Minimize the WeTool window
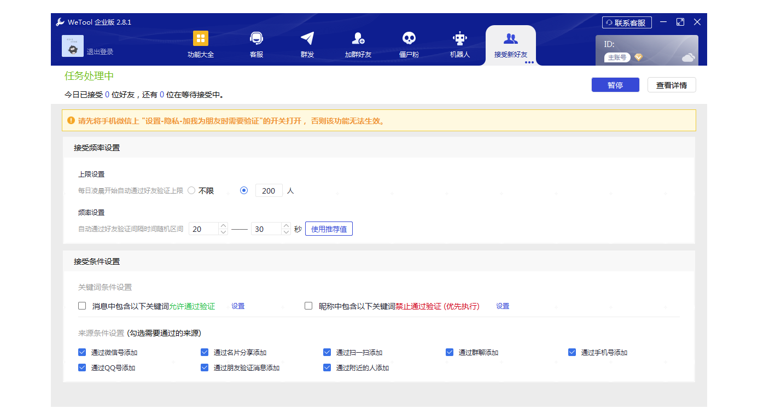The image size is (758, 420). pyautogui.click(x=663, y=22)
